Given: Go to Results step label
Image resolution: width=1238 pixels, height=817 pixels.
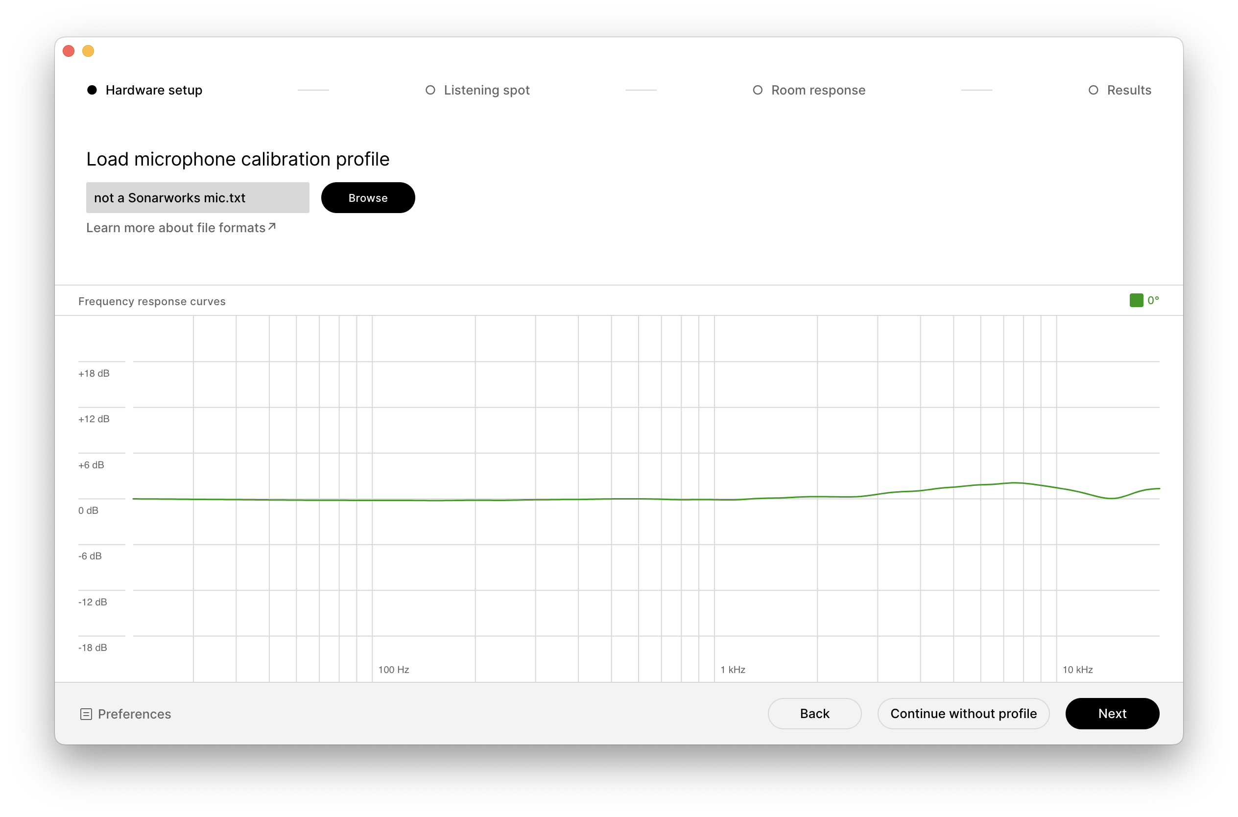Looking at the screenshot, I should click(x=1129, y=90).
